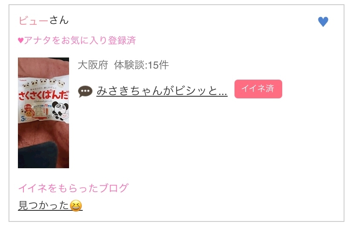Click the dark object at the thumbnail's bottom
Viewport: 353px width, 227px height.
click(37, 155)
